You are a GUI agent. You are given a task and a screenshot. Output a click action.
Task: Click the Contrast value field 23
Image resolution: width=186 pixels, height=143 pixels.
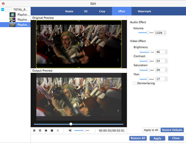(x=160, y=61)
